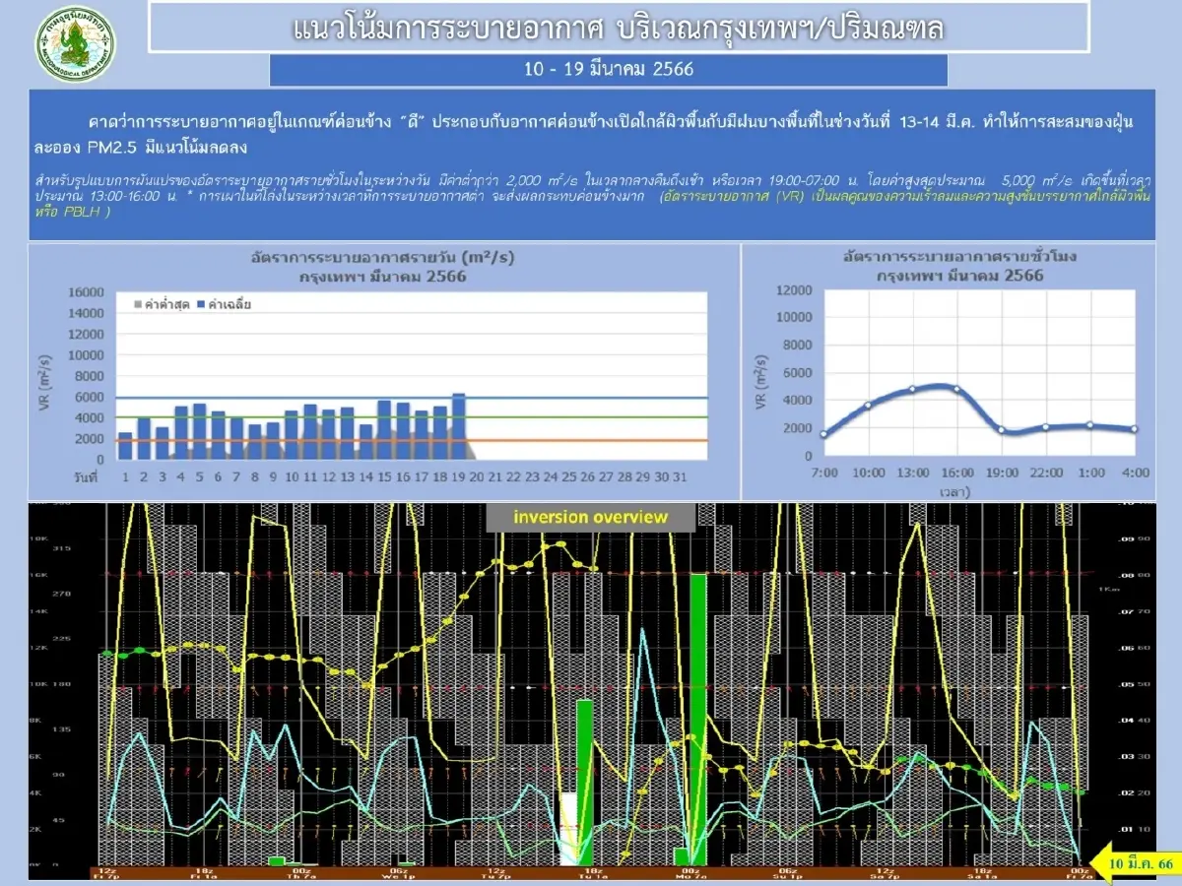This screenshot has height=886, width=1182.
Task: Click day number 25 on daily chart axis
Action: click(569, 476)
